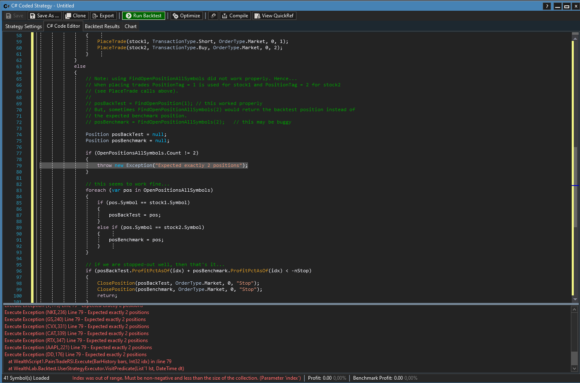
Task: Click the Run Backtest button
Action: [x=143, y=16]
